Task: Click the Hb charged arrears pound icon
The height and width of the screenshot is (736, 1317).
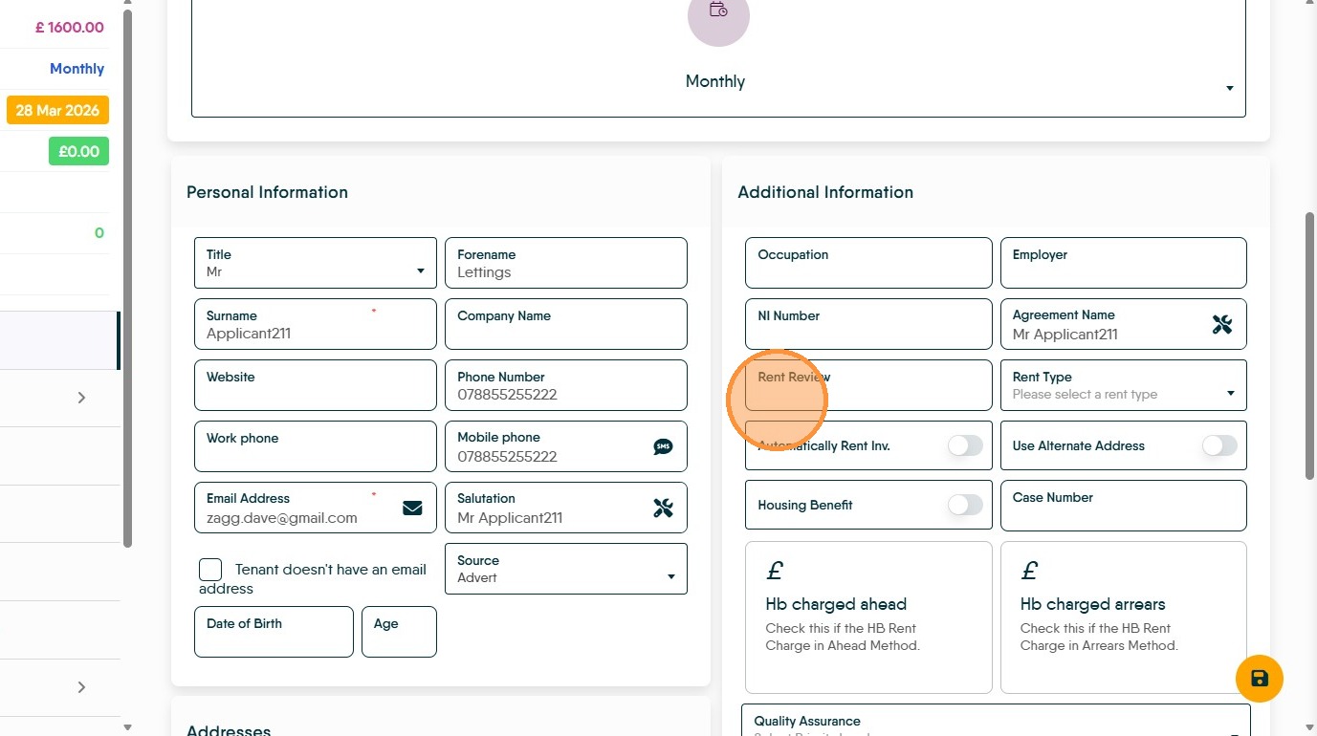Action: pos(1029,572)
